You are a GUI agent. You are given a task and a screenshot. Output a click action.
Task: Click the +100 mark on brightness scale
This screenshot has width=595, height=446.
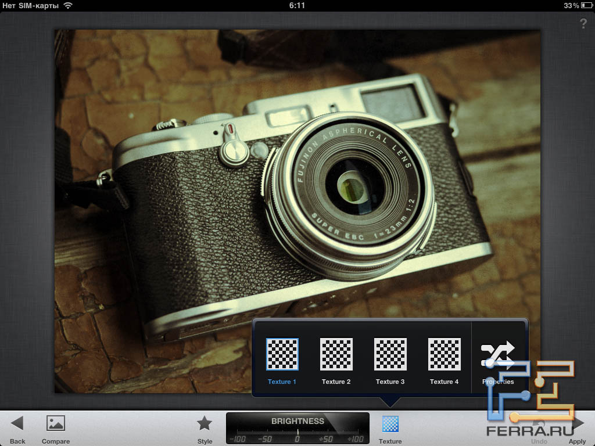coord(355,438)
